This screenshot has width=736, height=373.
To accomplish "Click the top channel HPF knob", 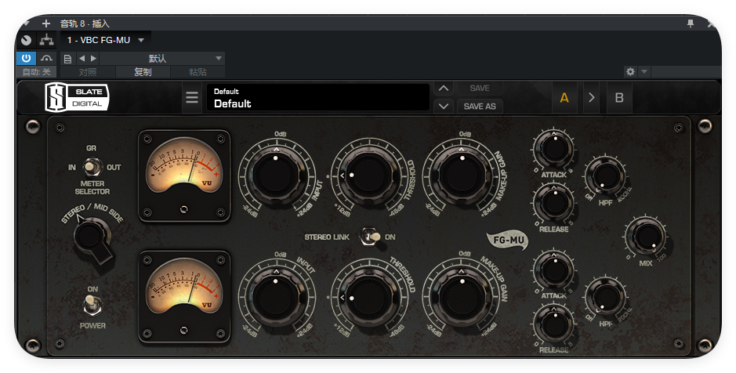I will click(606, 177).
